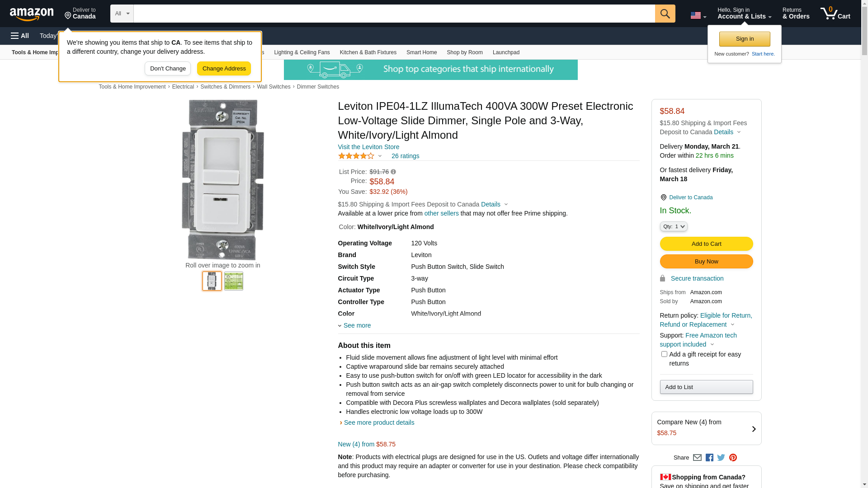Share product on Twitter icon
Image resolution: width=868 pixels, height=488 pixels.
tap(721, 458)
